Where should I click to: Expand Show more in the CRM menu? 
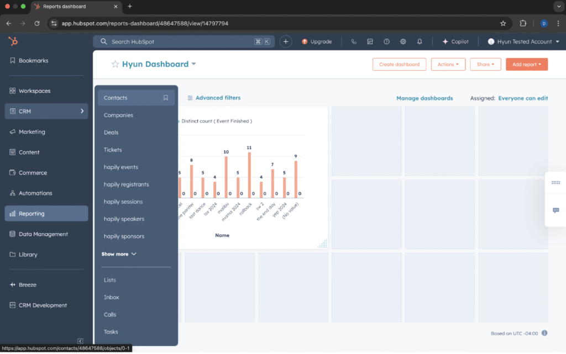[119, 254]
